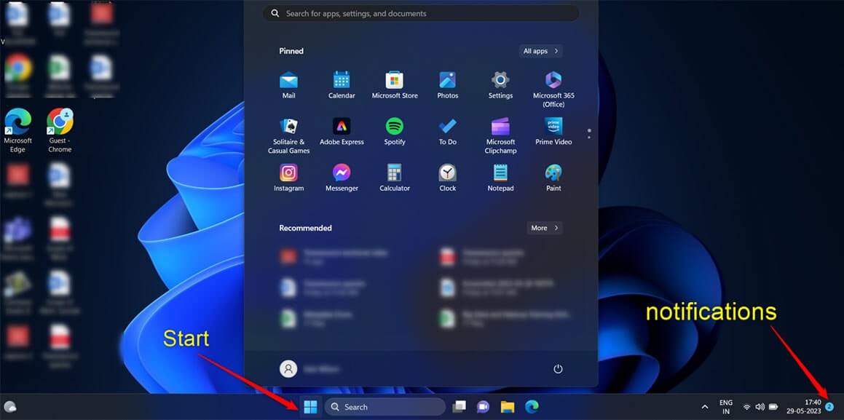Viewport: 844px width, 420px height.
Task: Click the Windows Start button
Action: click(x=310, y=407)
